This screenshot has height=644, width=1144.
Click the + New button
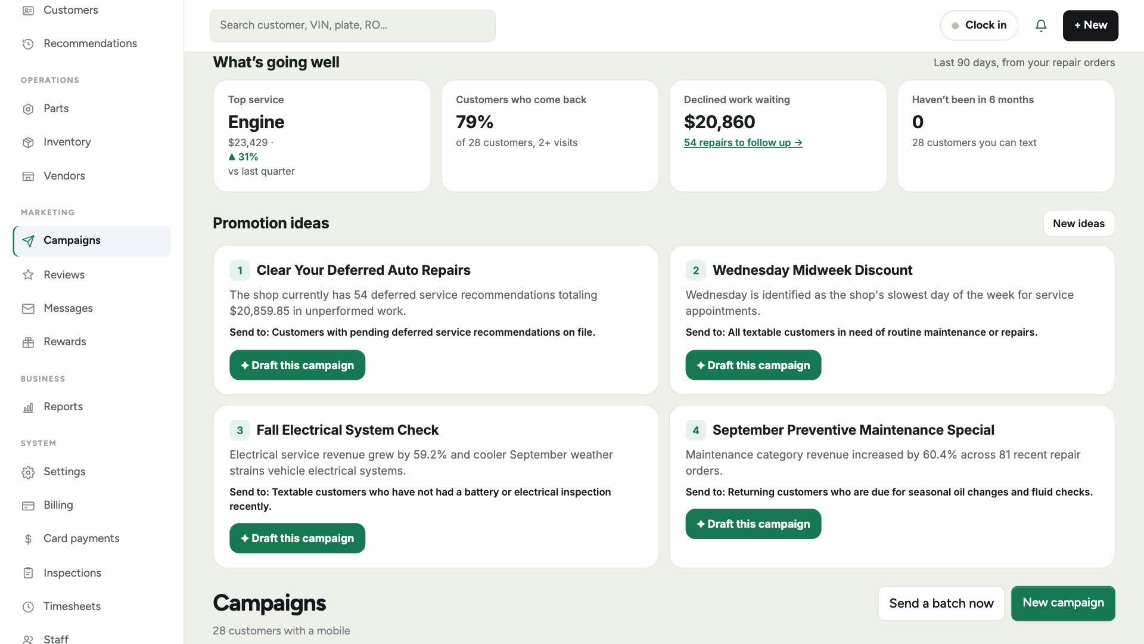[1090, 26]
